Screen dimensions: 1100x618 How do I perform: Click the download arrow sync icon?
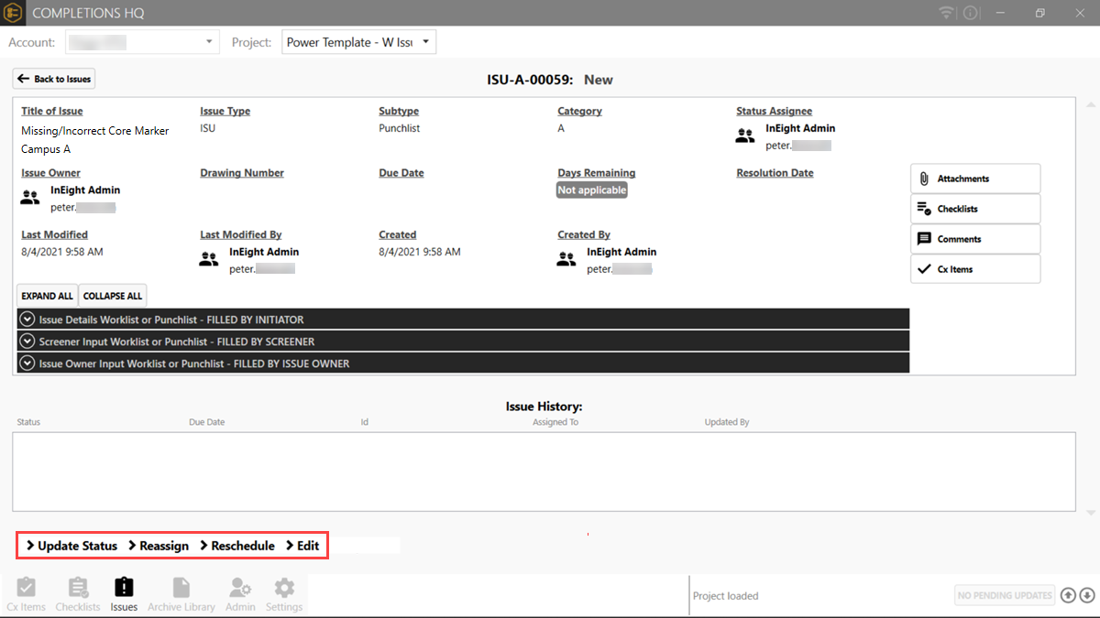pyautogui.click(x=1087, y=595)
